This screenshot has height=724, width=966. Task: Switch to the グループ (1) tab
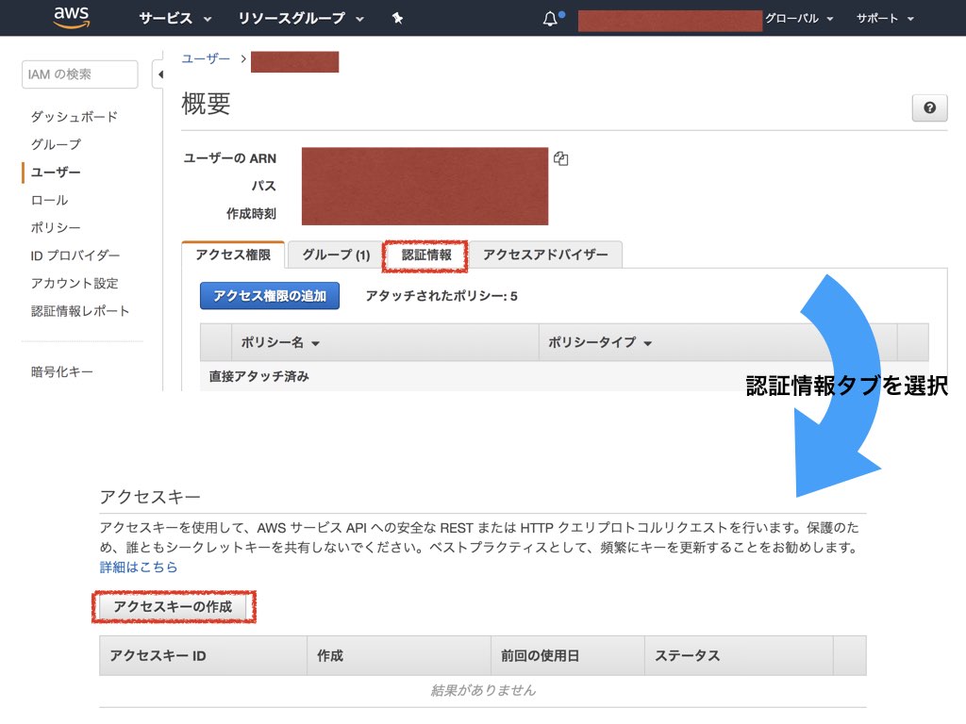click(336, 255)
